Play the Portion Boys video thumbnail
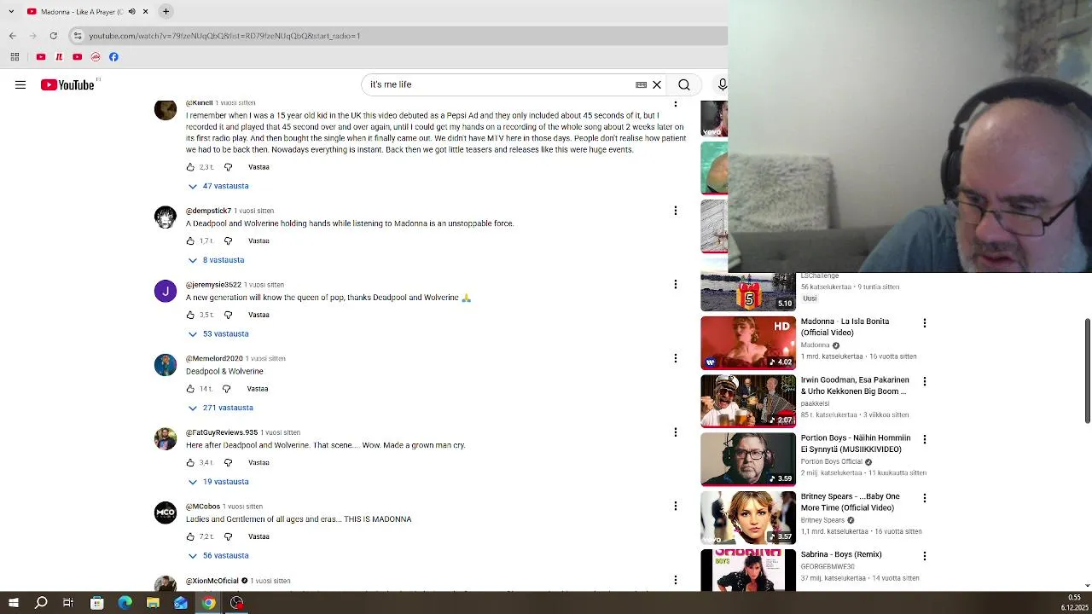 click(x=748, y=460)
